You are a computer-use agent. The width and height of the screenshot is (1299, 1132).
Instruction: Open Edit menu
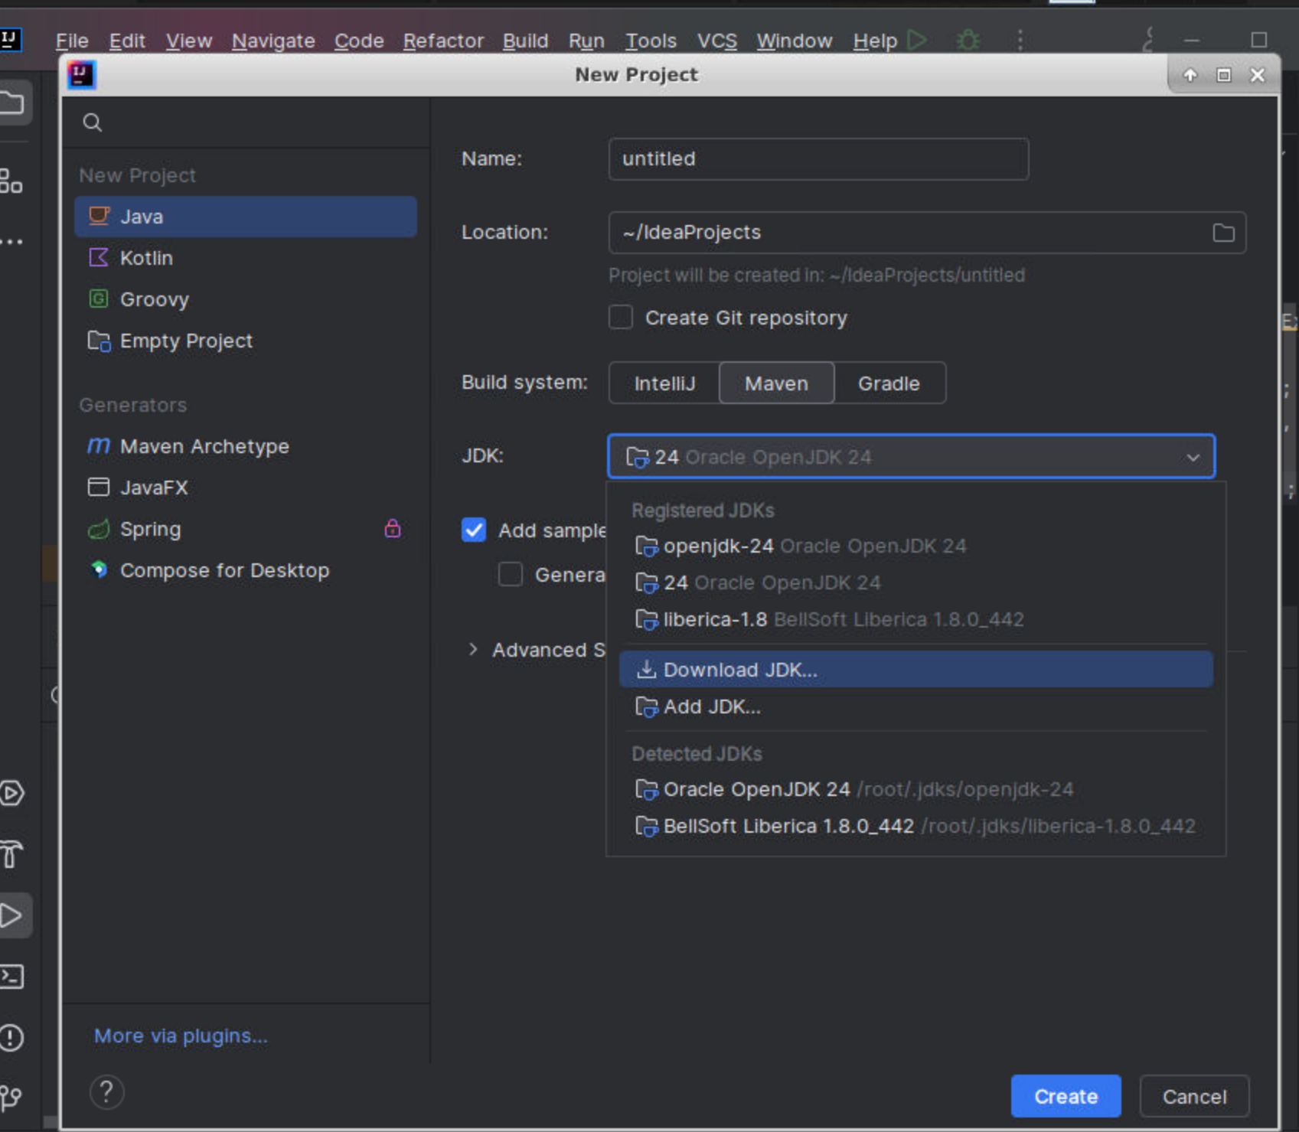[x=127, y=41]
